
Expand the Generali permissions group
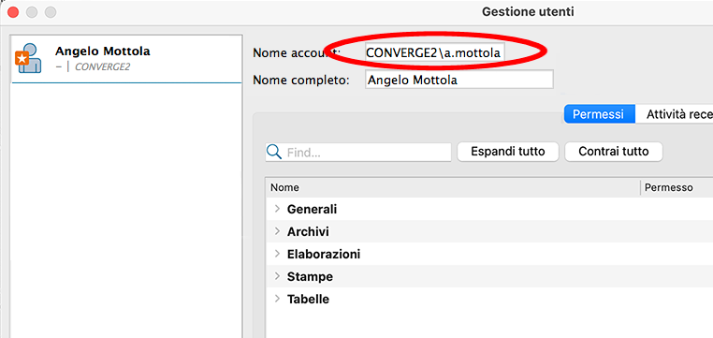point(277,209)
